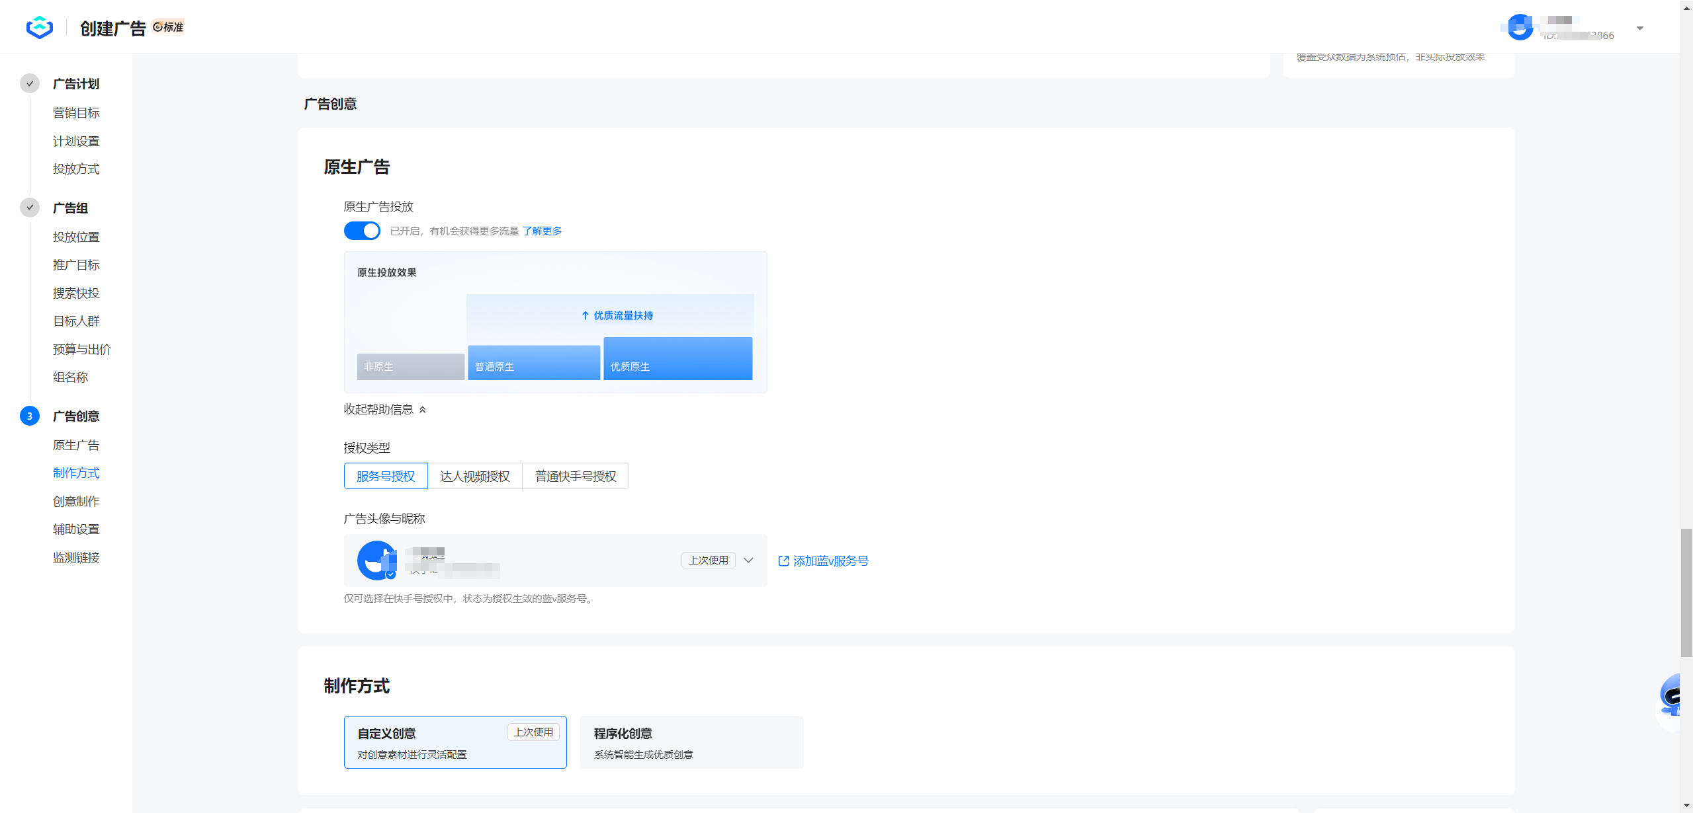The height and width of the screenshot is (813, 1693).
Task: Go to 广告组 section in sidebar
Action: [x=70, y=208]
